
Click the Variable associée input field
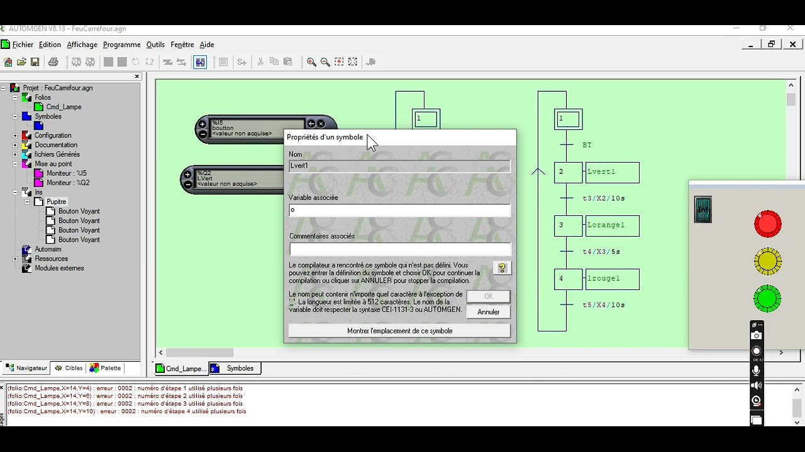[x=399, y=210]
